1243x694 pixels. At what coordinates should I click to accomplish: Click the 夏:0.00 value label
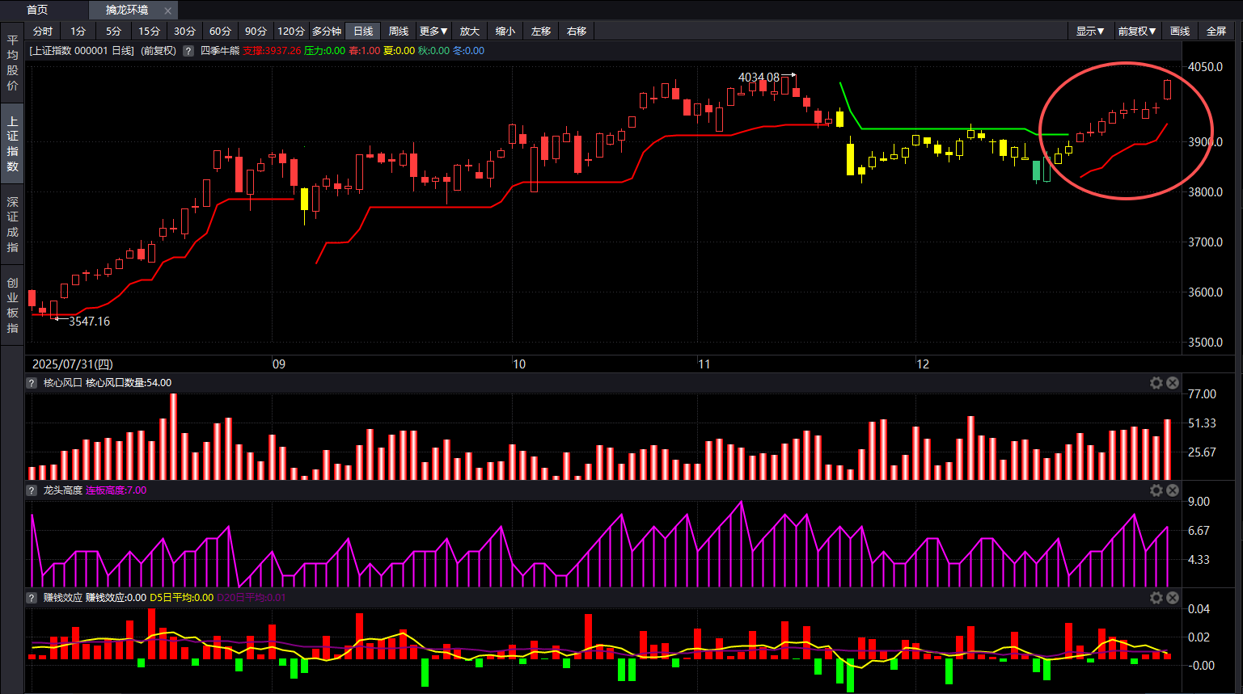pos(399,51)
